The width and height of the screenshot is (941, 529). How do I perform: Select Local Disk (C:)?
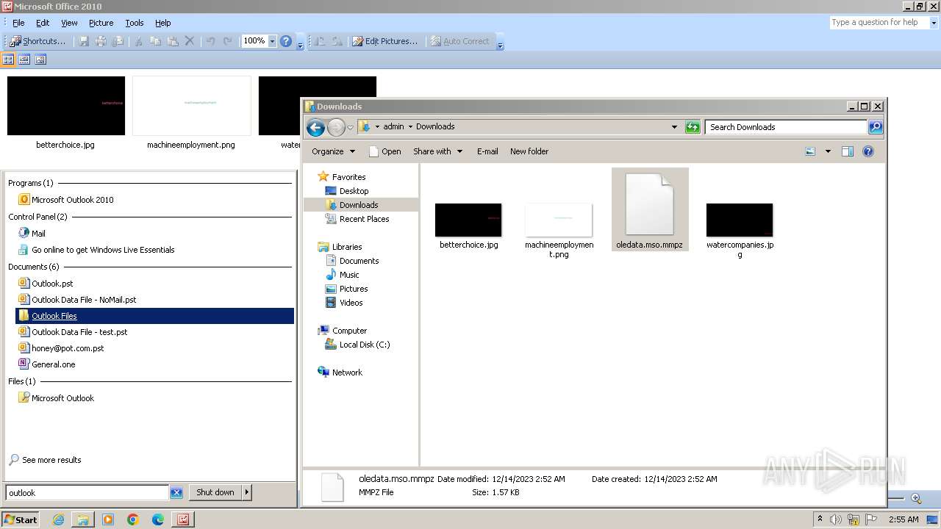[365, 345]
